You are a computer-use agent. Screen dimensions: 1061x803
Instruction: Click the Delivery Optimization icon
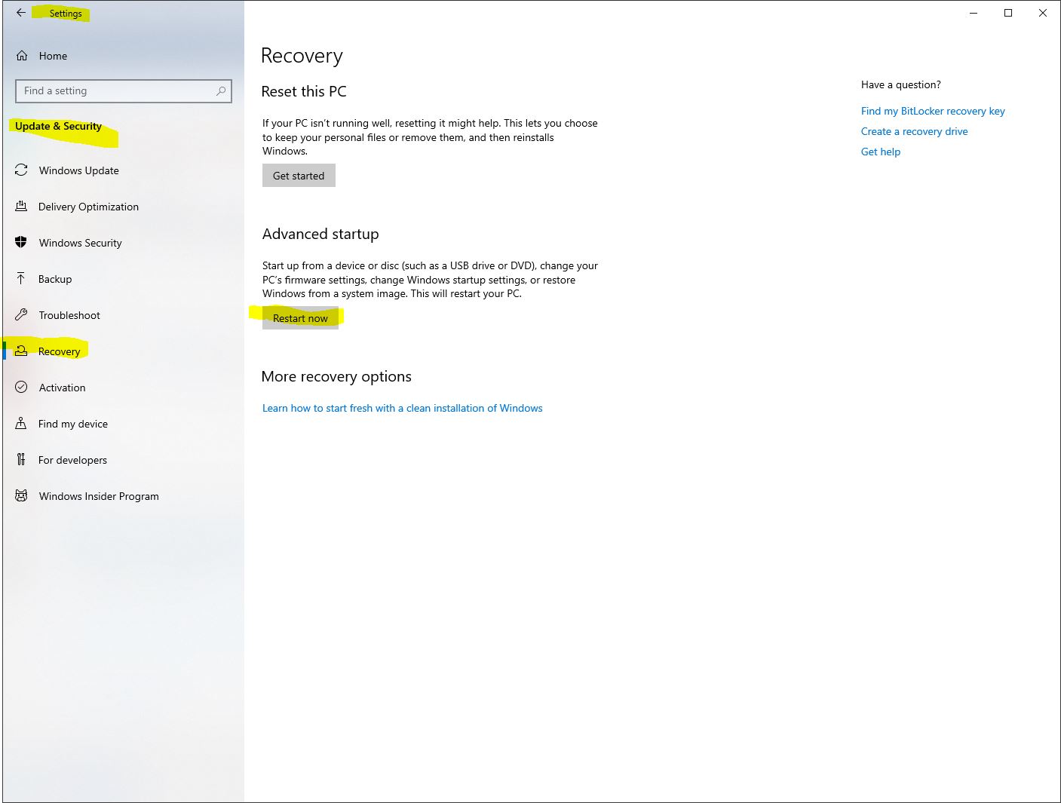point(21,207)
